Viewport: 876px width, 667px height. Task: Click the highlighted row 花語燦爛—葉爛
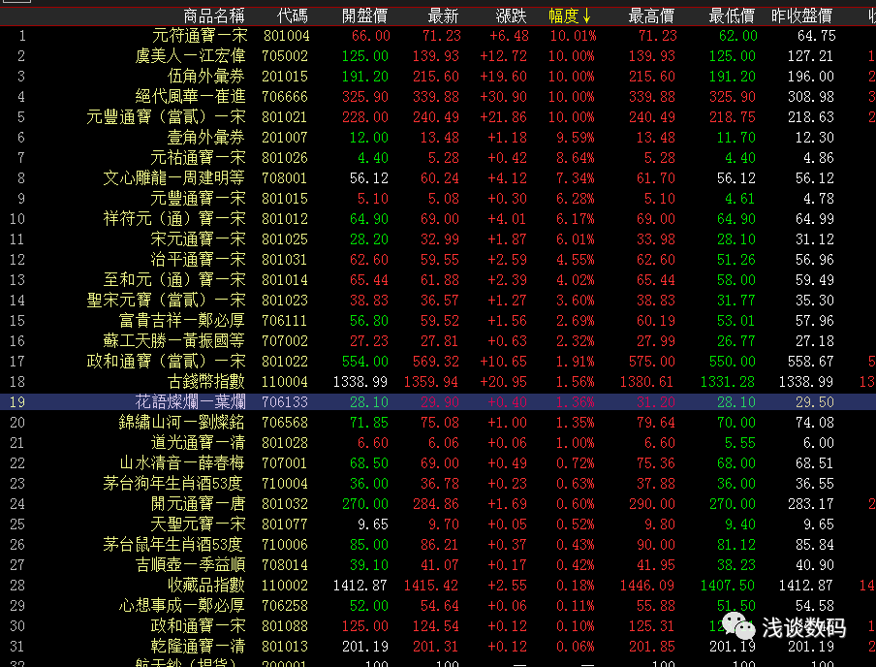coord(438,402)
